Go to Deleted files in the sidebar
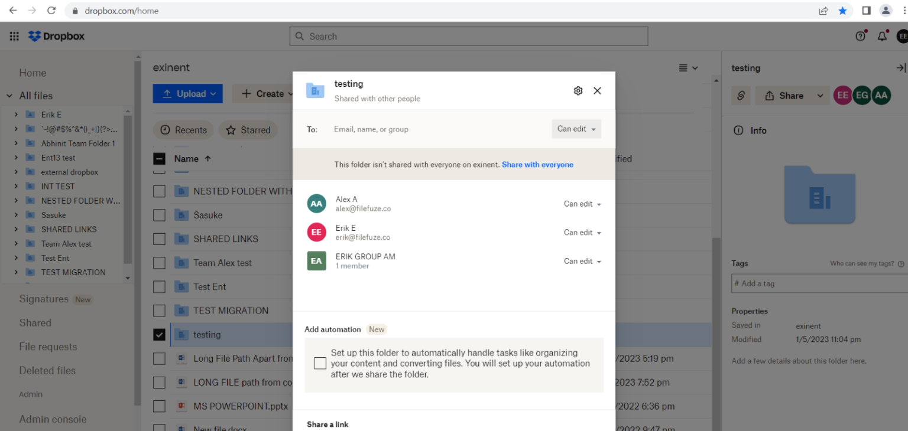The image size is (908, 431). point(47,370)
